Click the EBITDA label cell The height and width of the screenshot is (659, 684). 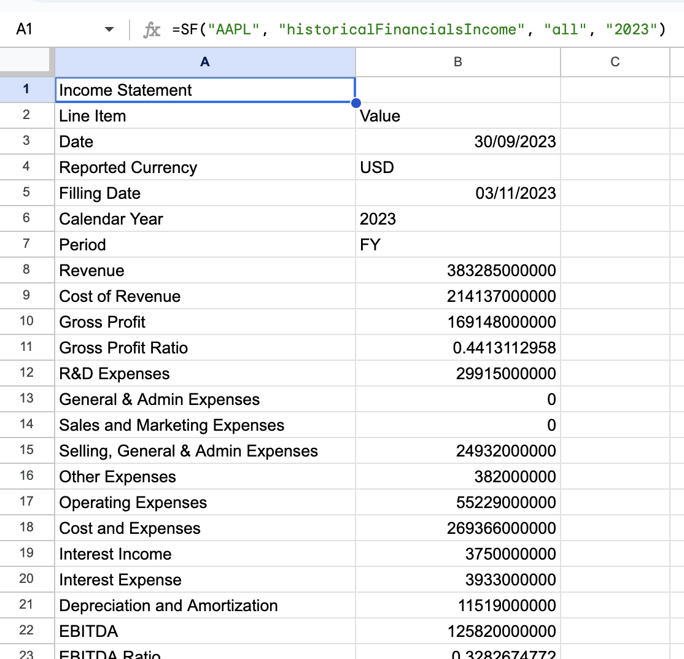pyautogui.click(x=204, y=631)
